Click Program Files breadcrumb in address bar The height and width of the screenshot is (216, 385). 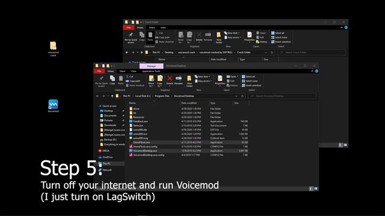tap(162, 96)
